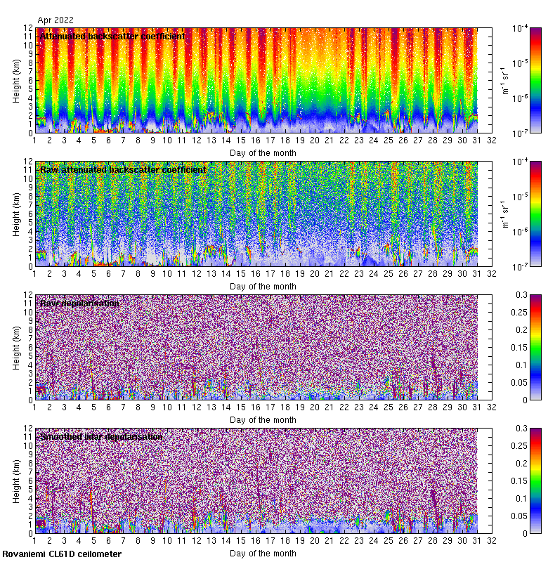Click day '20' tick on the bottom panel axis

point(315,540)
